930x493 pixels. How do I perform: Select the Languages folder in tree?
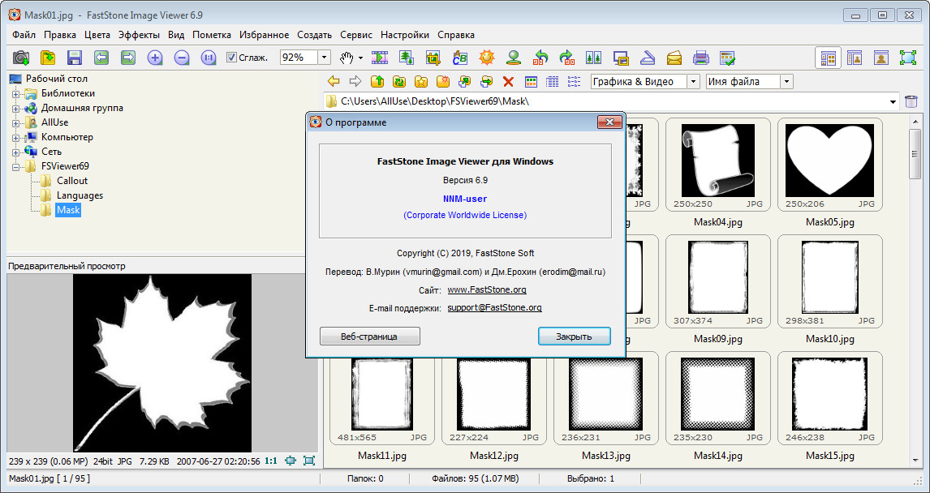pyautogui.click(x=80, y=195)
